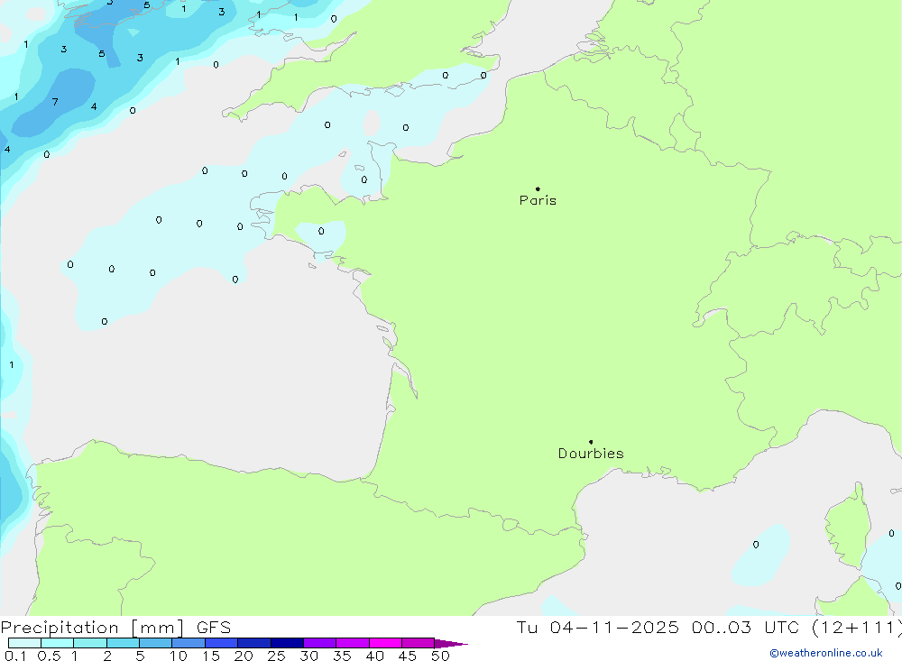Click the '0.1' legend scale label
Viewport: 902px width, 661px height.
click(15, 656)
